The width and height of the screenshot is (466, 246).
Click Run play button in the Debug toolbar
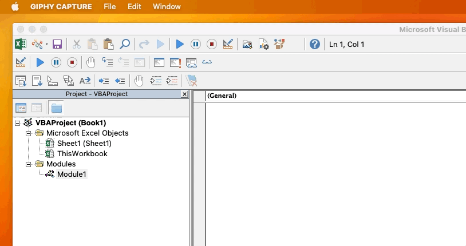pyautogui.click(x=40, y=62)
